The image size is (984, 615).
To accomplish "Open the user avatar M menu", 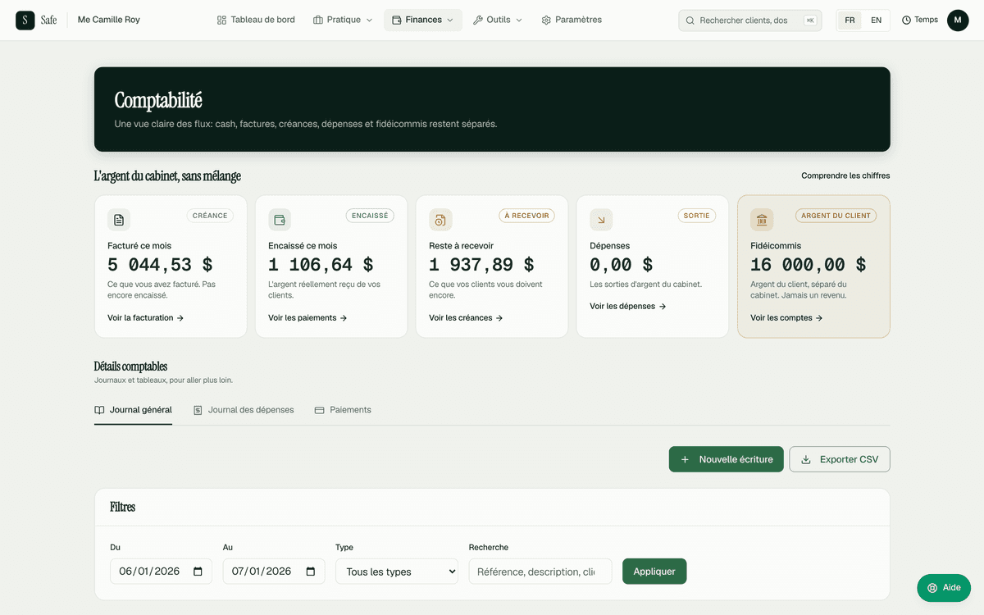I will point(958,20).
